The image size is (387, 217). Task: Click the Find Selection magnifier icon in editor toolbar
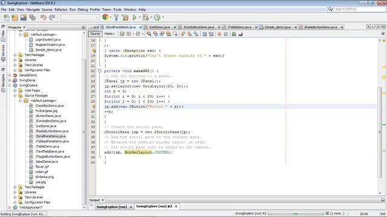tap(149, 34)
